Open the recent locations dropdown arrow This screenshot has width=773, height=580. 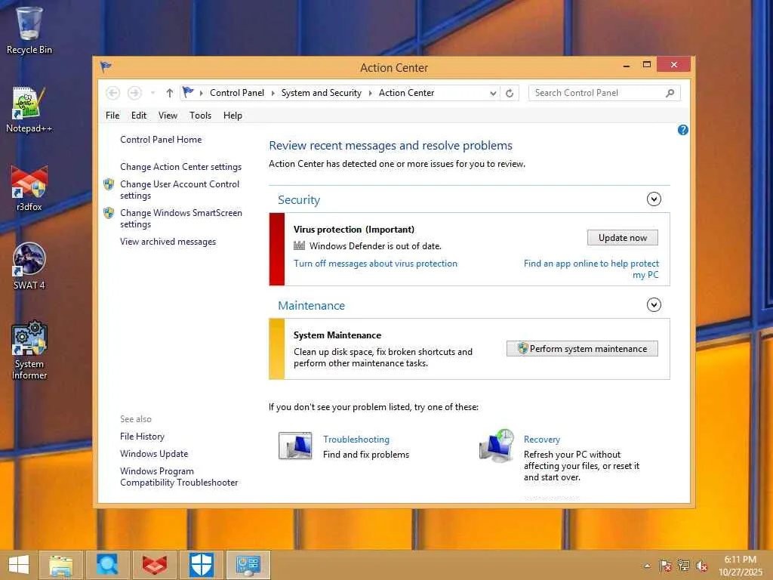click(152, 93)
